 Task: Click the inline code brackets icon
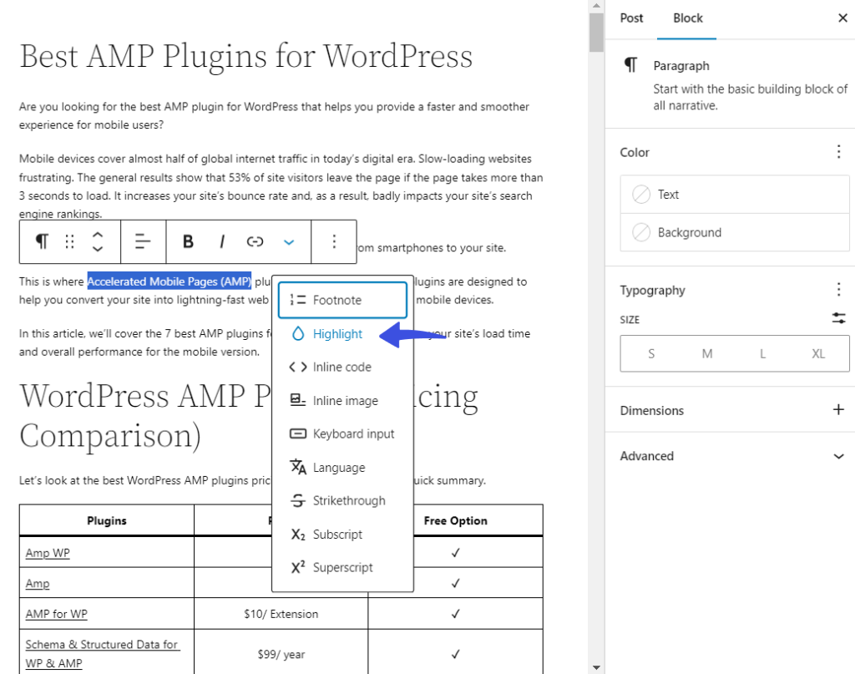click(298, 367)
